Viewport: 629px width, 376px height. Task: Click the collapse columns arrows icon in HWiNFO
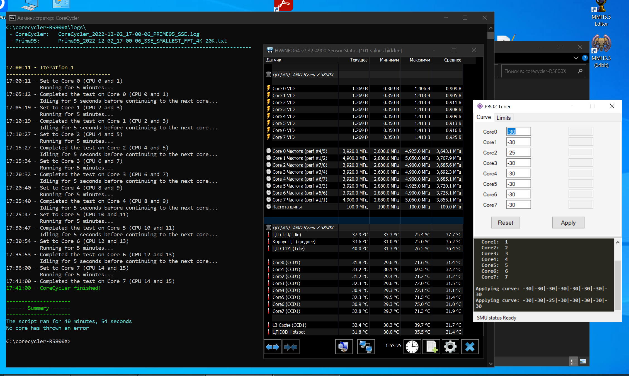point(291,347)
